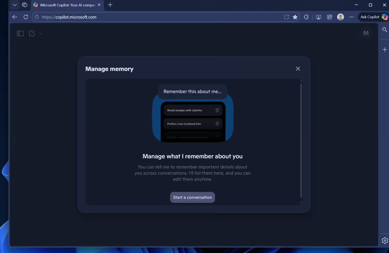Add to sidebar with plus icon
Screen dimensions: 389x253
tap(385, 50)
